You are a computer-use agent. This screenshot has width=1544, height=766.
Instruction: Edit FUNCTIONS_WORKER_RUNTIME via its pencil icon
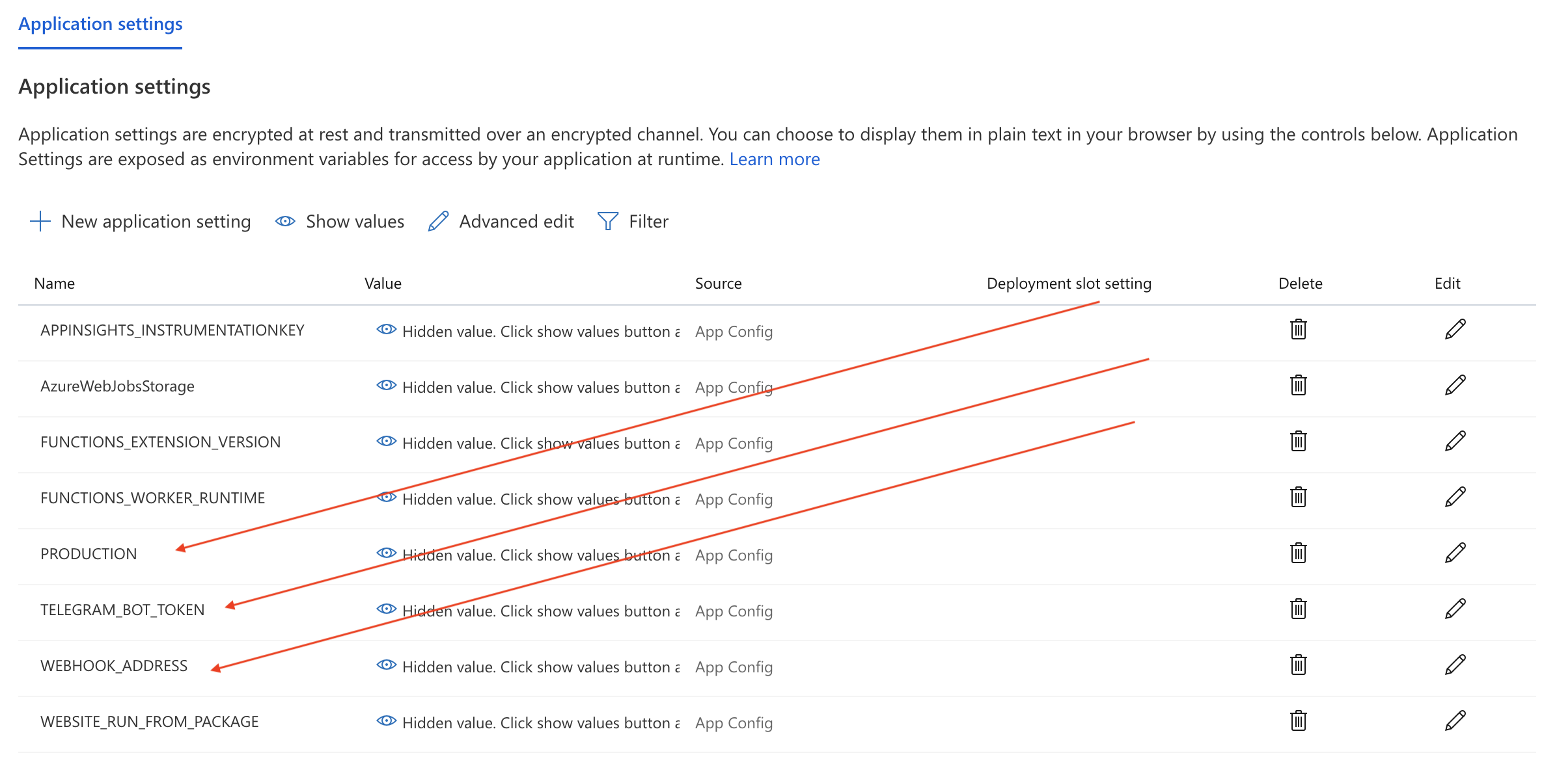coord(1455,497)
